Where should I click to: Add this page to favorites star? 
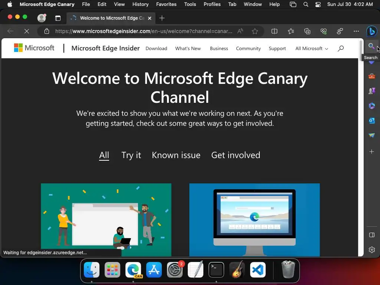(x=255, y=31)
